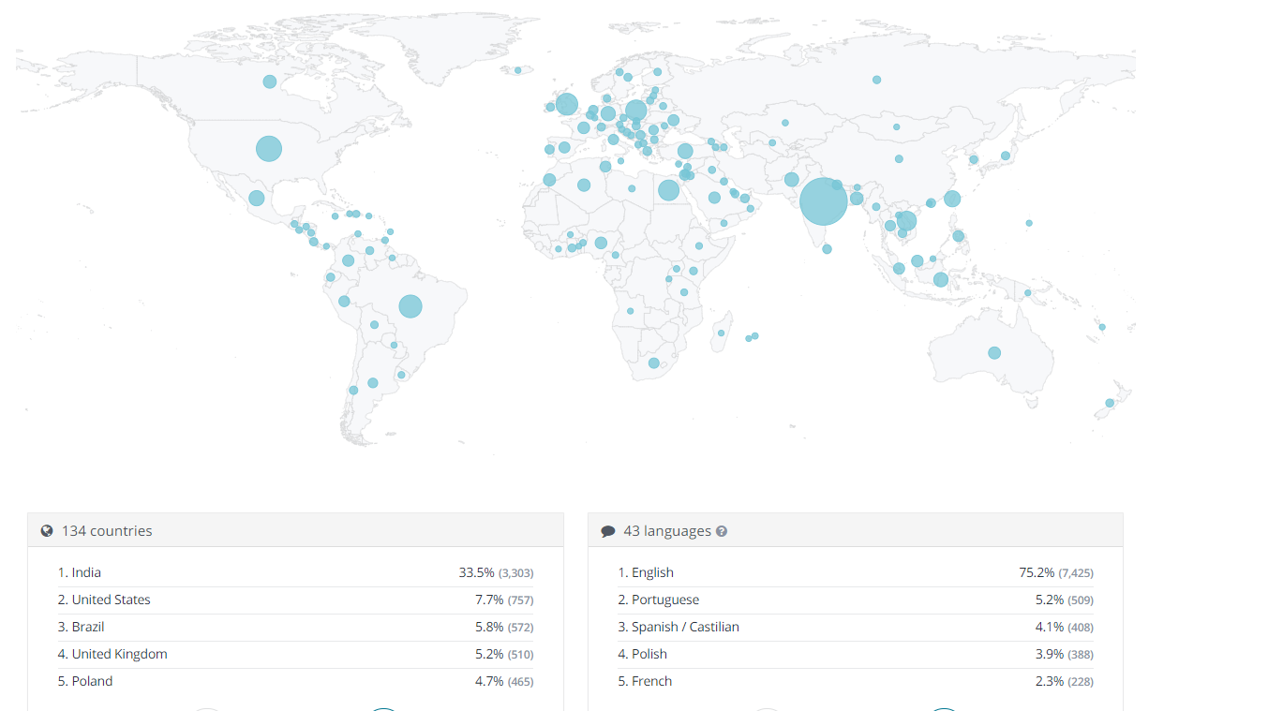Select the Colombia bubble on the map
The height and width of the screenshot is (711, 1268).
point(348,260)
